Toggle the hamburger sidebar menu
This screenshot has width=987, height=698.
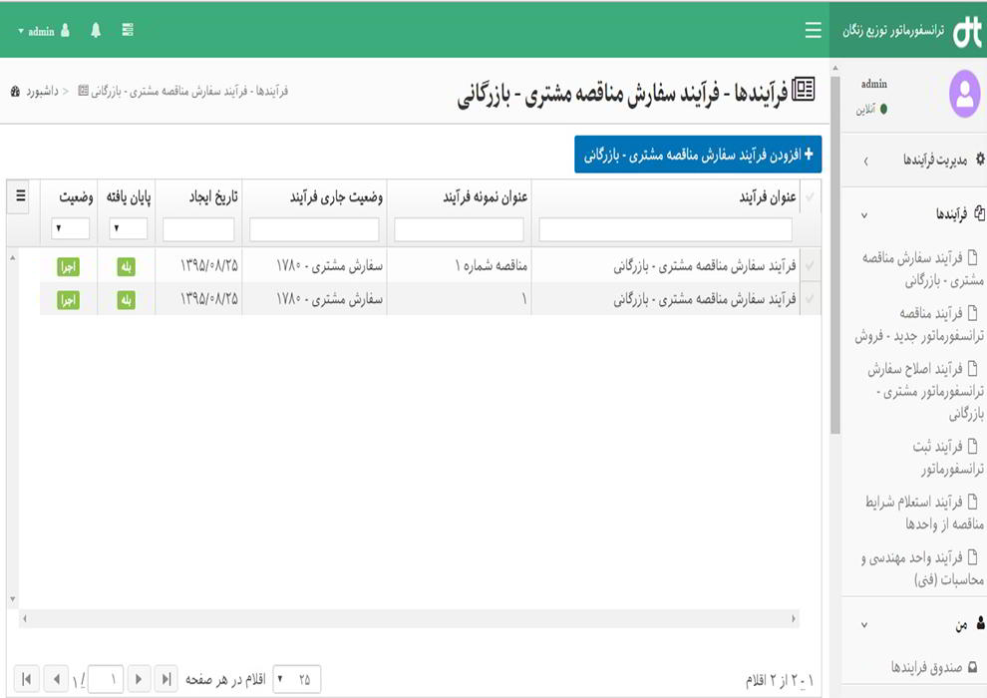coord(813,30)
